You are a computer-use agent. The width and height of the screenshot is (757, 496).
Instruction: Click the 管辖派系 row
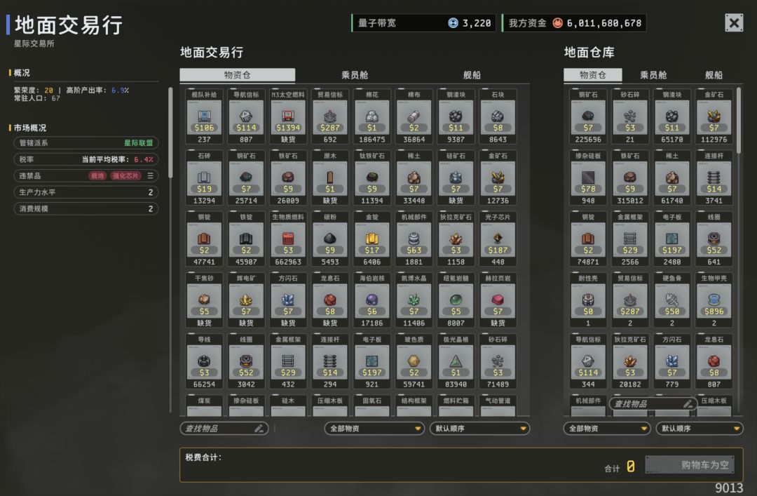point(86,143)
